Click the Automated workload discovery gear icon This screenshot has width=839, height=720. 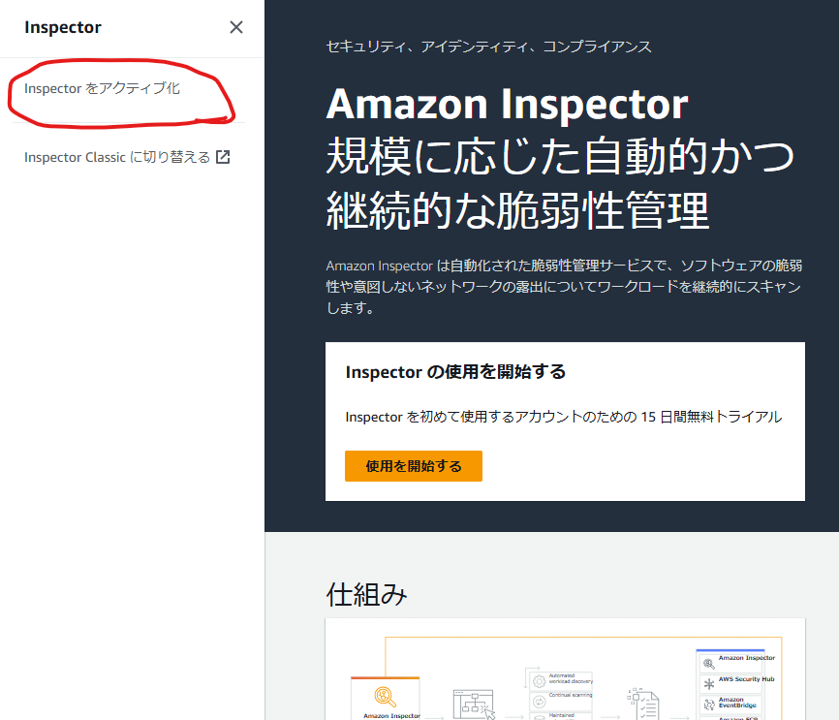tap(537, 680)
